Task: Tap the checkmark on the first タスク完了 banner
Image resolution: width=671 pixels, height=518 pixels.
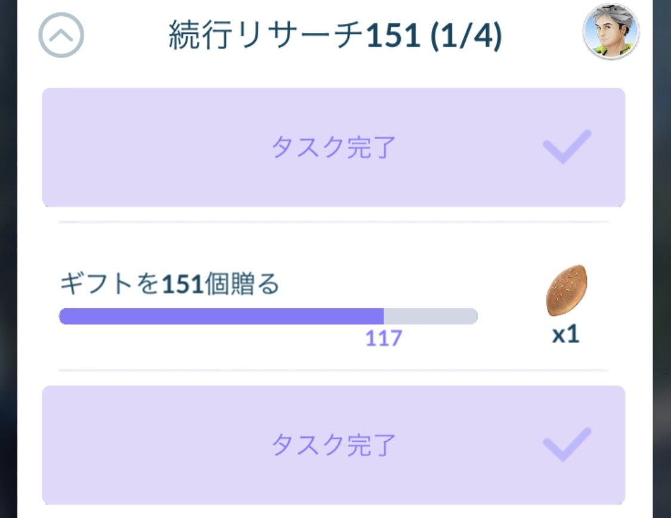Action: point(567,146)
